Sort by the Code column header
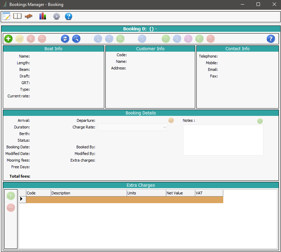281x252 pixels. (x=38, y=193)
